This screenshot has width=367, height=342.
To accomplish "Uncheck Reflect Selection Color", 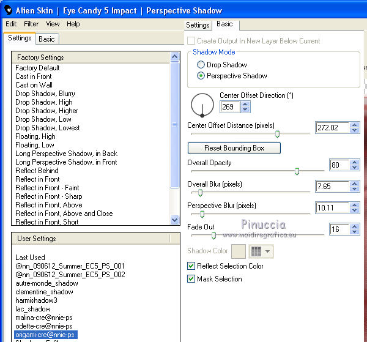I will click(191, 266).
